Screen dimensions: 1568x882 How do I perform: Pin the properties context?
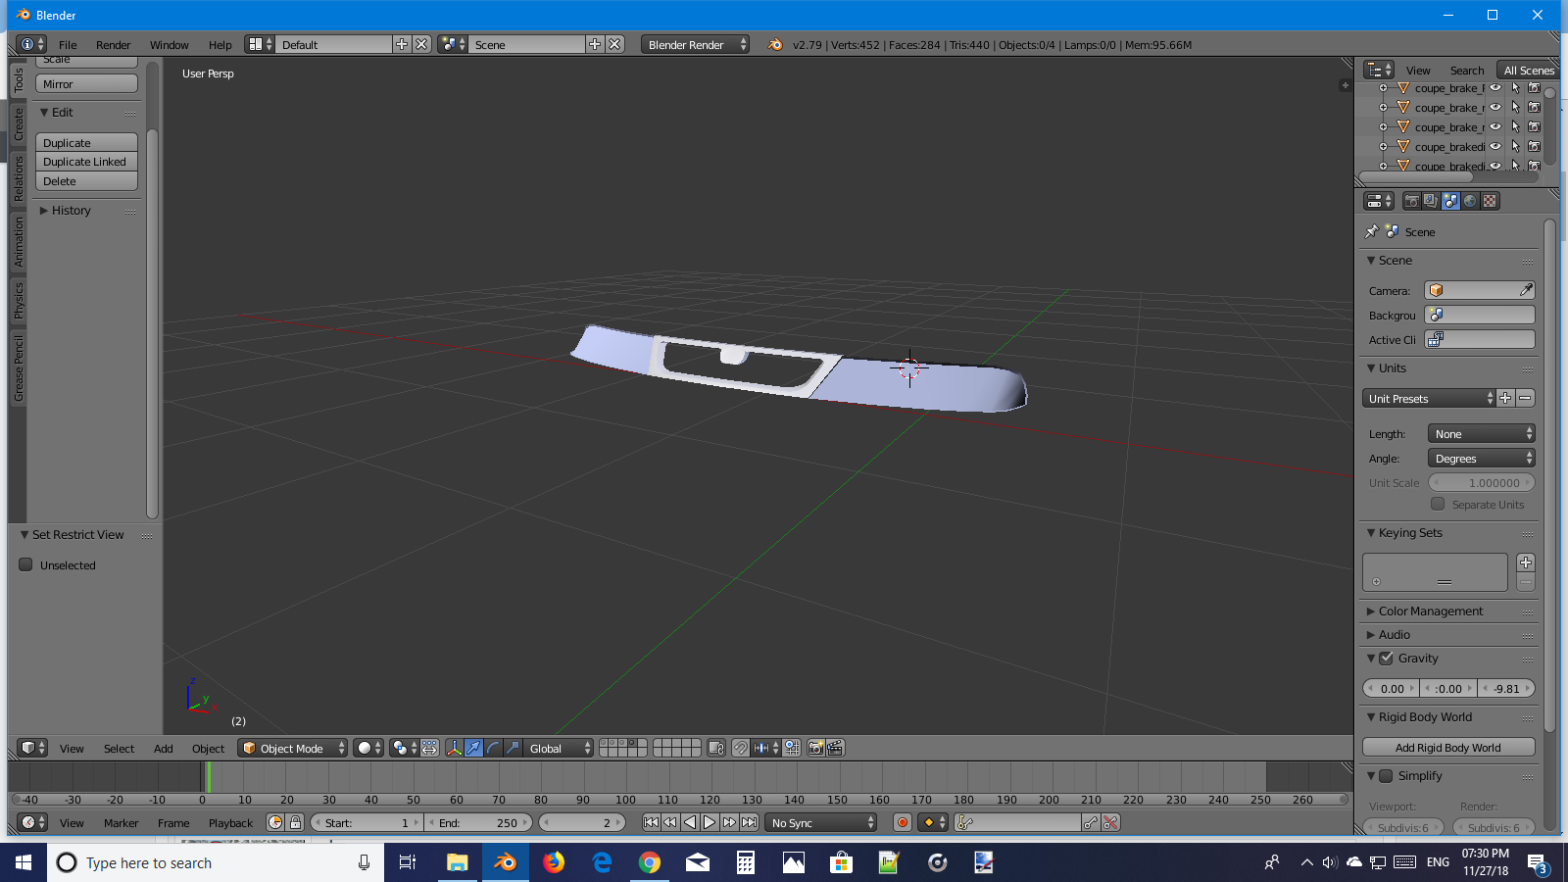click(x=1372, y=231)
